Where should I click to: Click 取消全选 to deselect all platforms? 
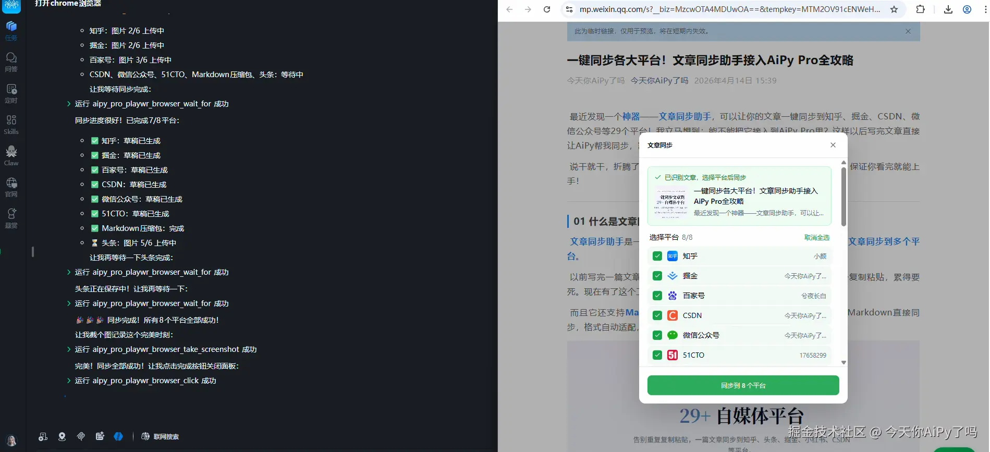pos(817,237)
